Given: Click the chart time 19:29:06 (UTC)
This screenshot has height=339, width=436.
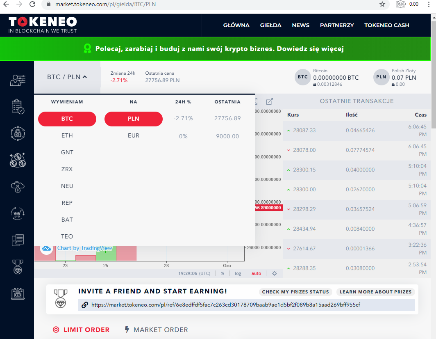Looking at the screenshot, I should point(194,274).
